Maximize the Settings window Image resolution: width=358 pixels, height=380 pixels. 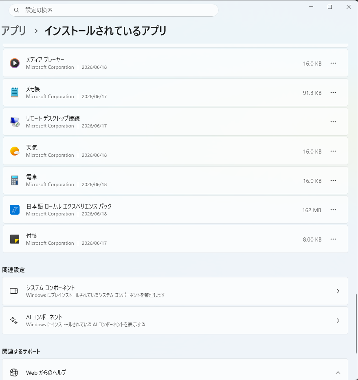point(330,7)
